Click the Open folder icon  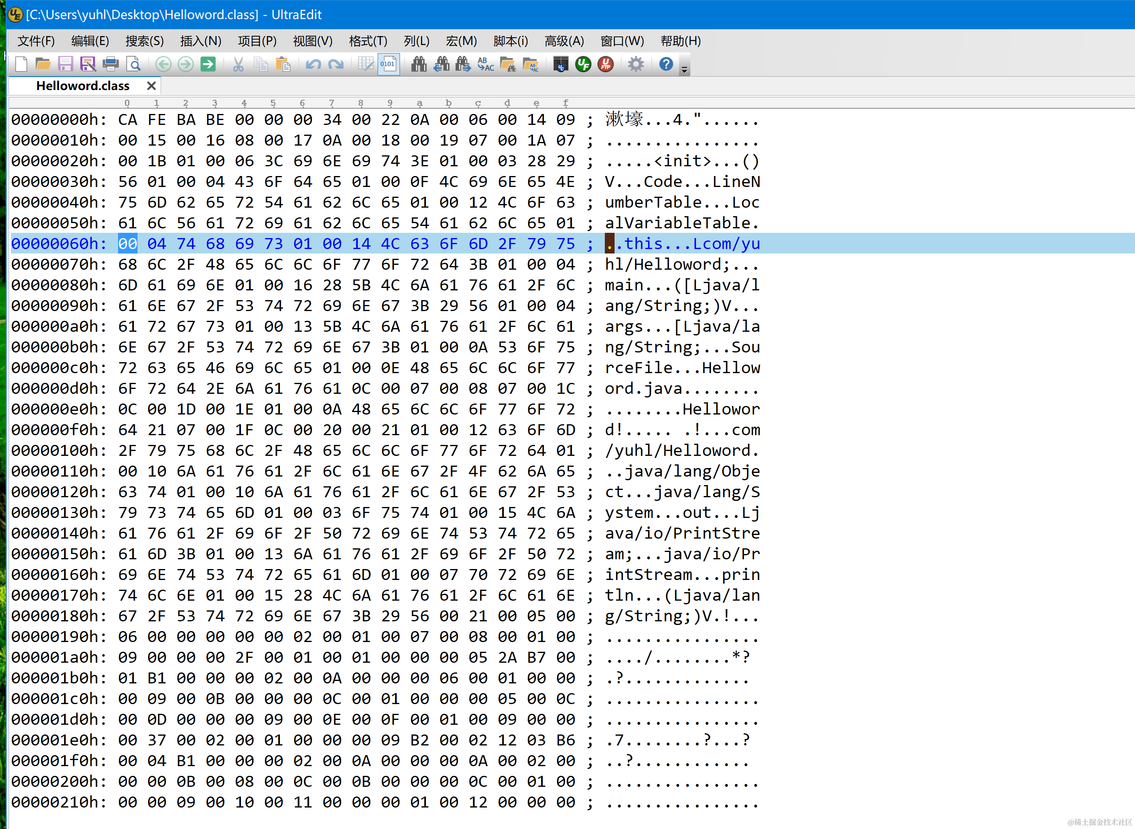[43, 64]
